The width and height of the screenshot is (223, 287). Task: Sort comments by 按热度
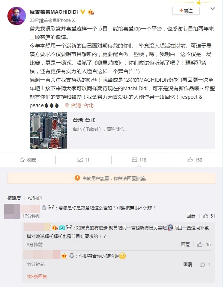14,198
